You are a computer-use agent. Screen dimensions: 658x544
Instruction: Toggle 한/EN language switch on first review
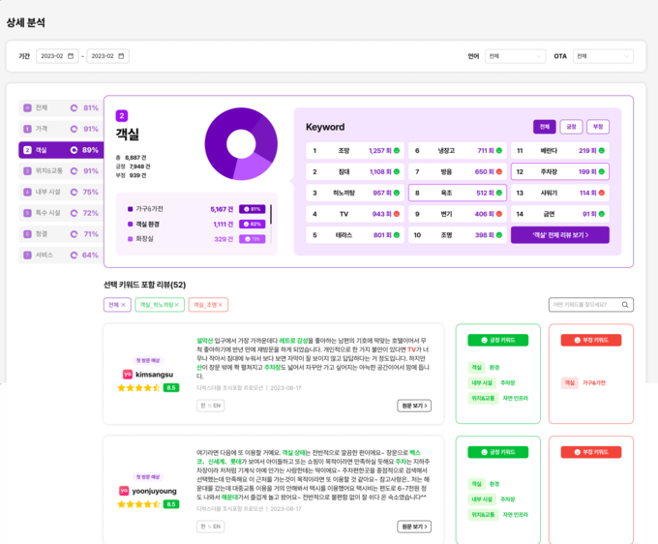210,406
